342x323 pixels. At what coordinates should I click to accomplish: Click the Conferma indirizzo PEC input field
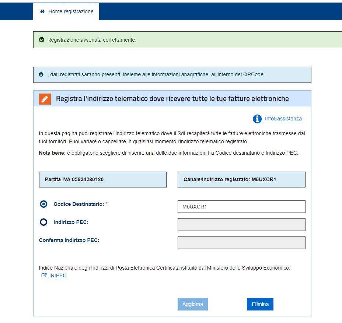[x=241, y=243]
